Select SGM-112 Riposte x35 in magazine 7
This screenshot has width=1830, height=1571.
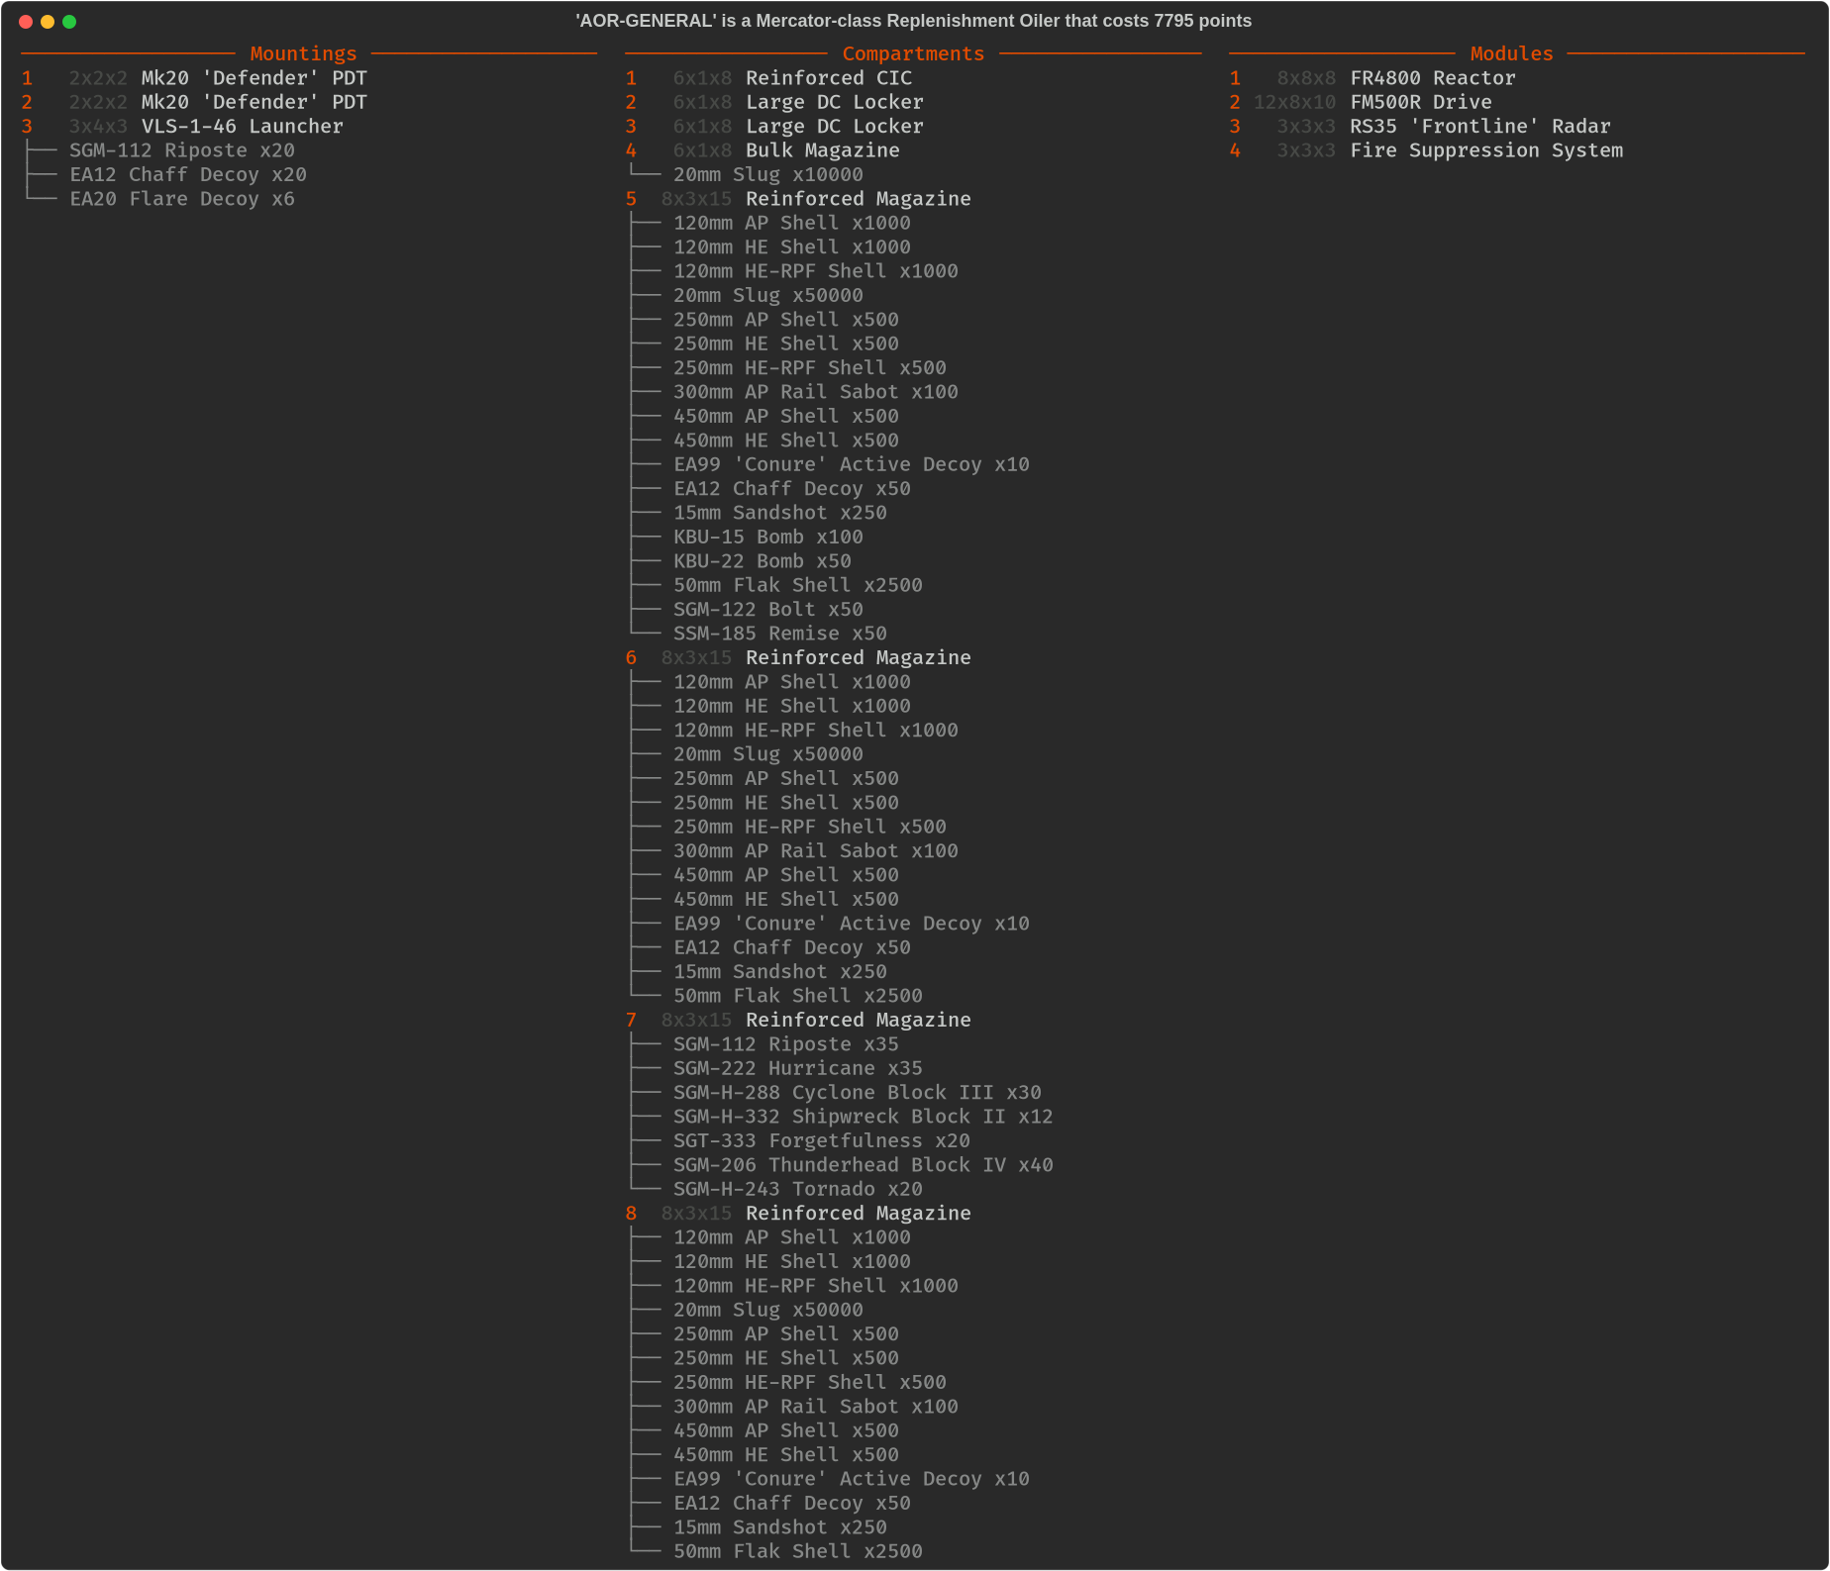(x=786, y=1044)
